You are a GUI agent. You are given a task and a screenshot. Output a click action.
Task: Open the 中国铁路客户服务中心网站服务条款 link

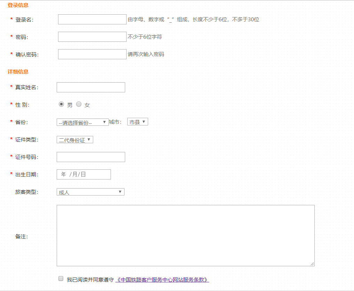(x=162, y=280)
